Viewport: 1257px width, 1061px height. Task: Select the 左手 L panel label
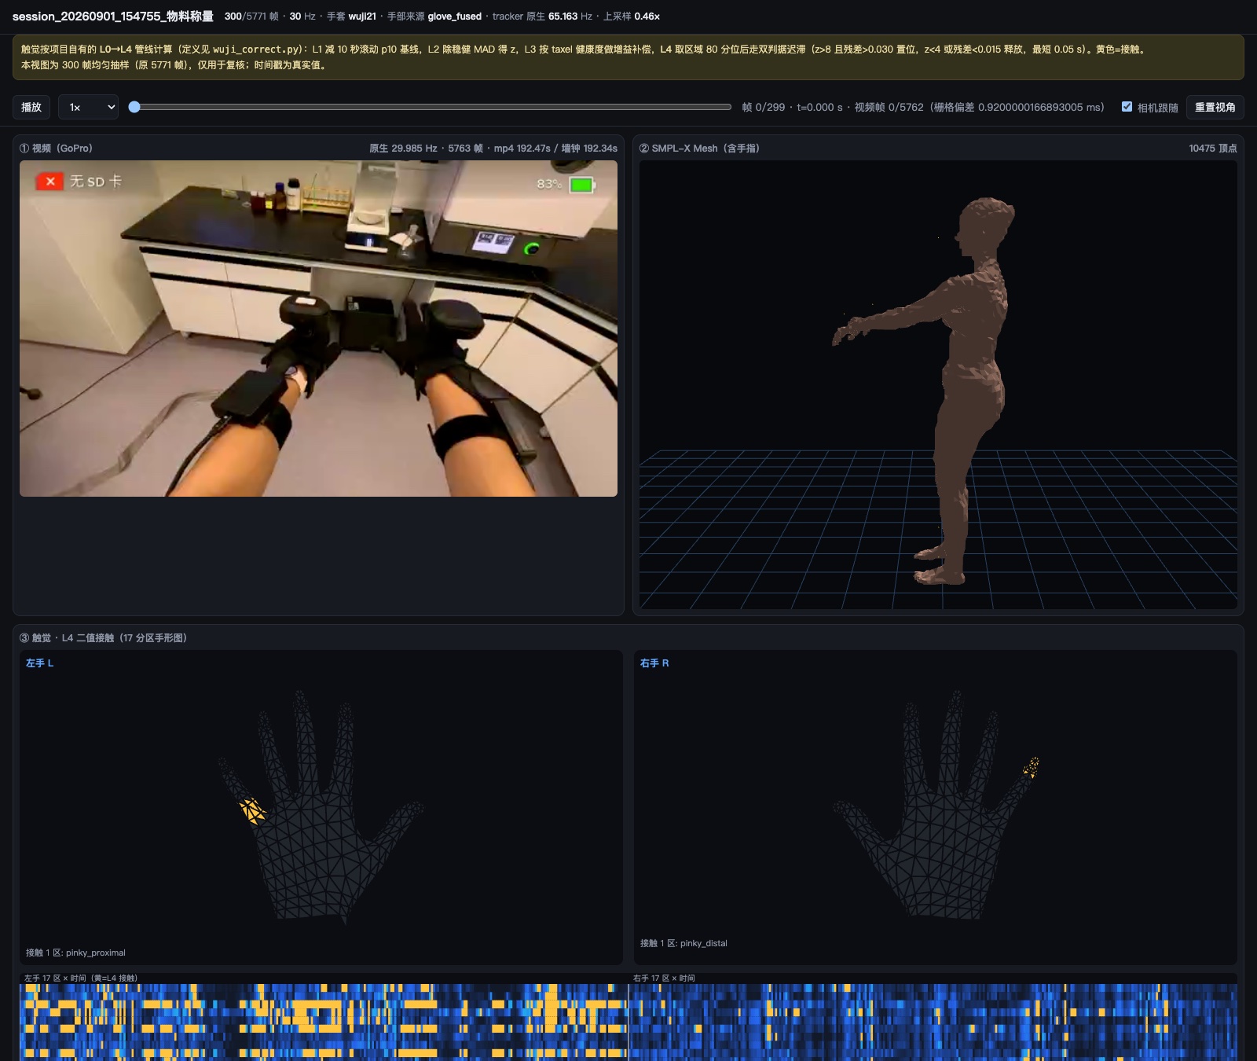39,663
